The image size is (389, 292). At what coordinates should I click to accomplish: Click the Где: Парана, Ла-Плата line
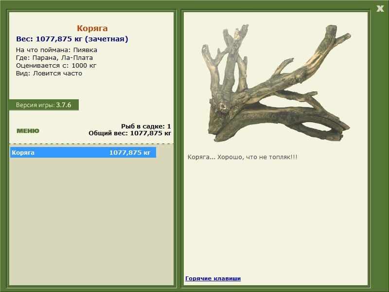(x=54, y=58)
